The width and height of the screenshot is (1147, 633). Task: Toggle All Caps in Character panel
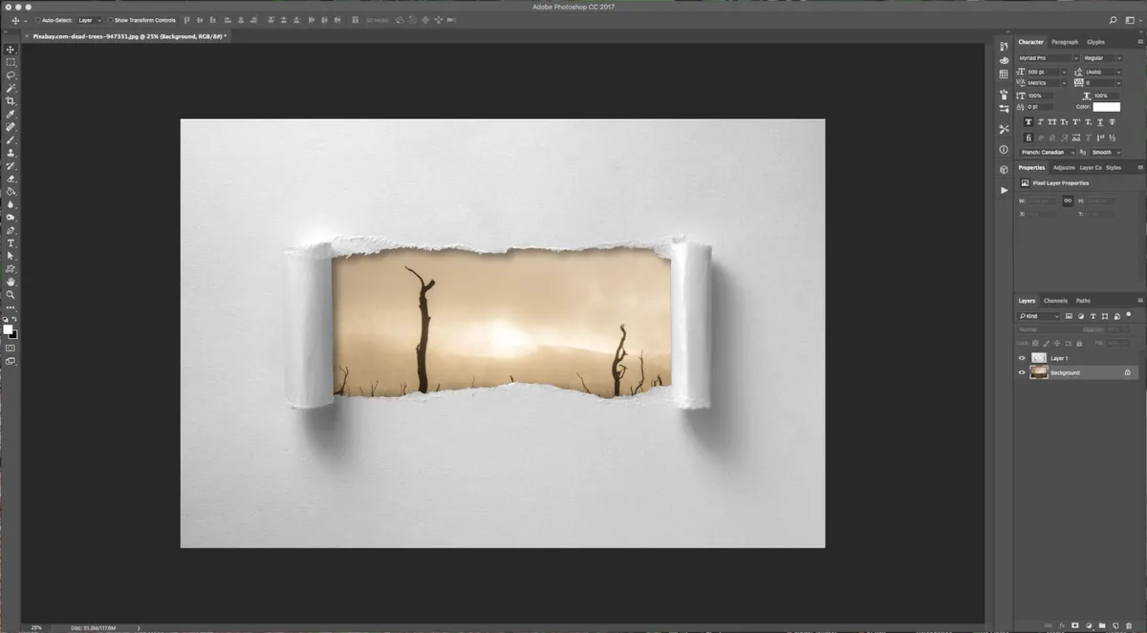[1052, 122]
